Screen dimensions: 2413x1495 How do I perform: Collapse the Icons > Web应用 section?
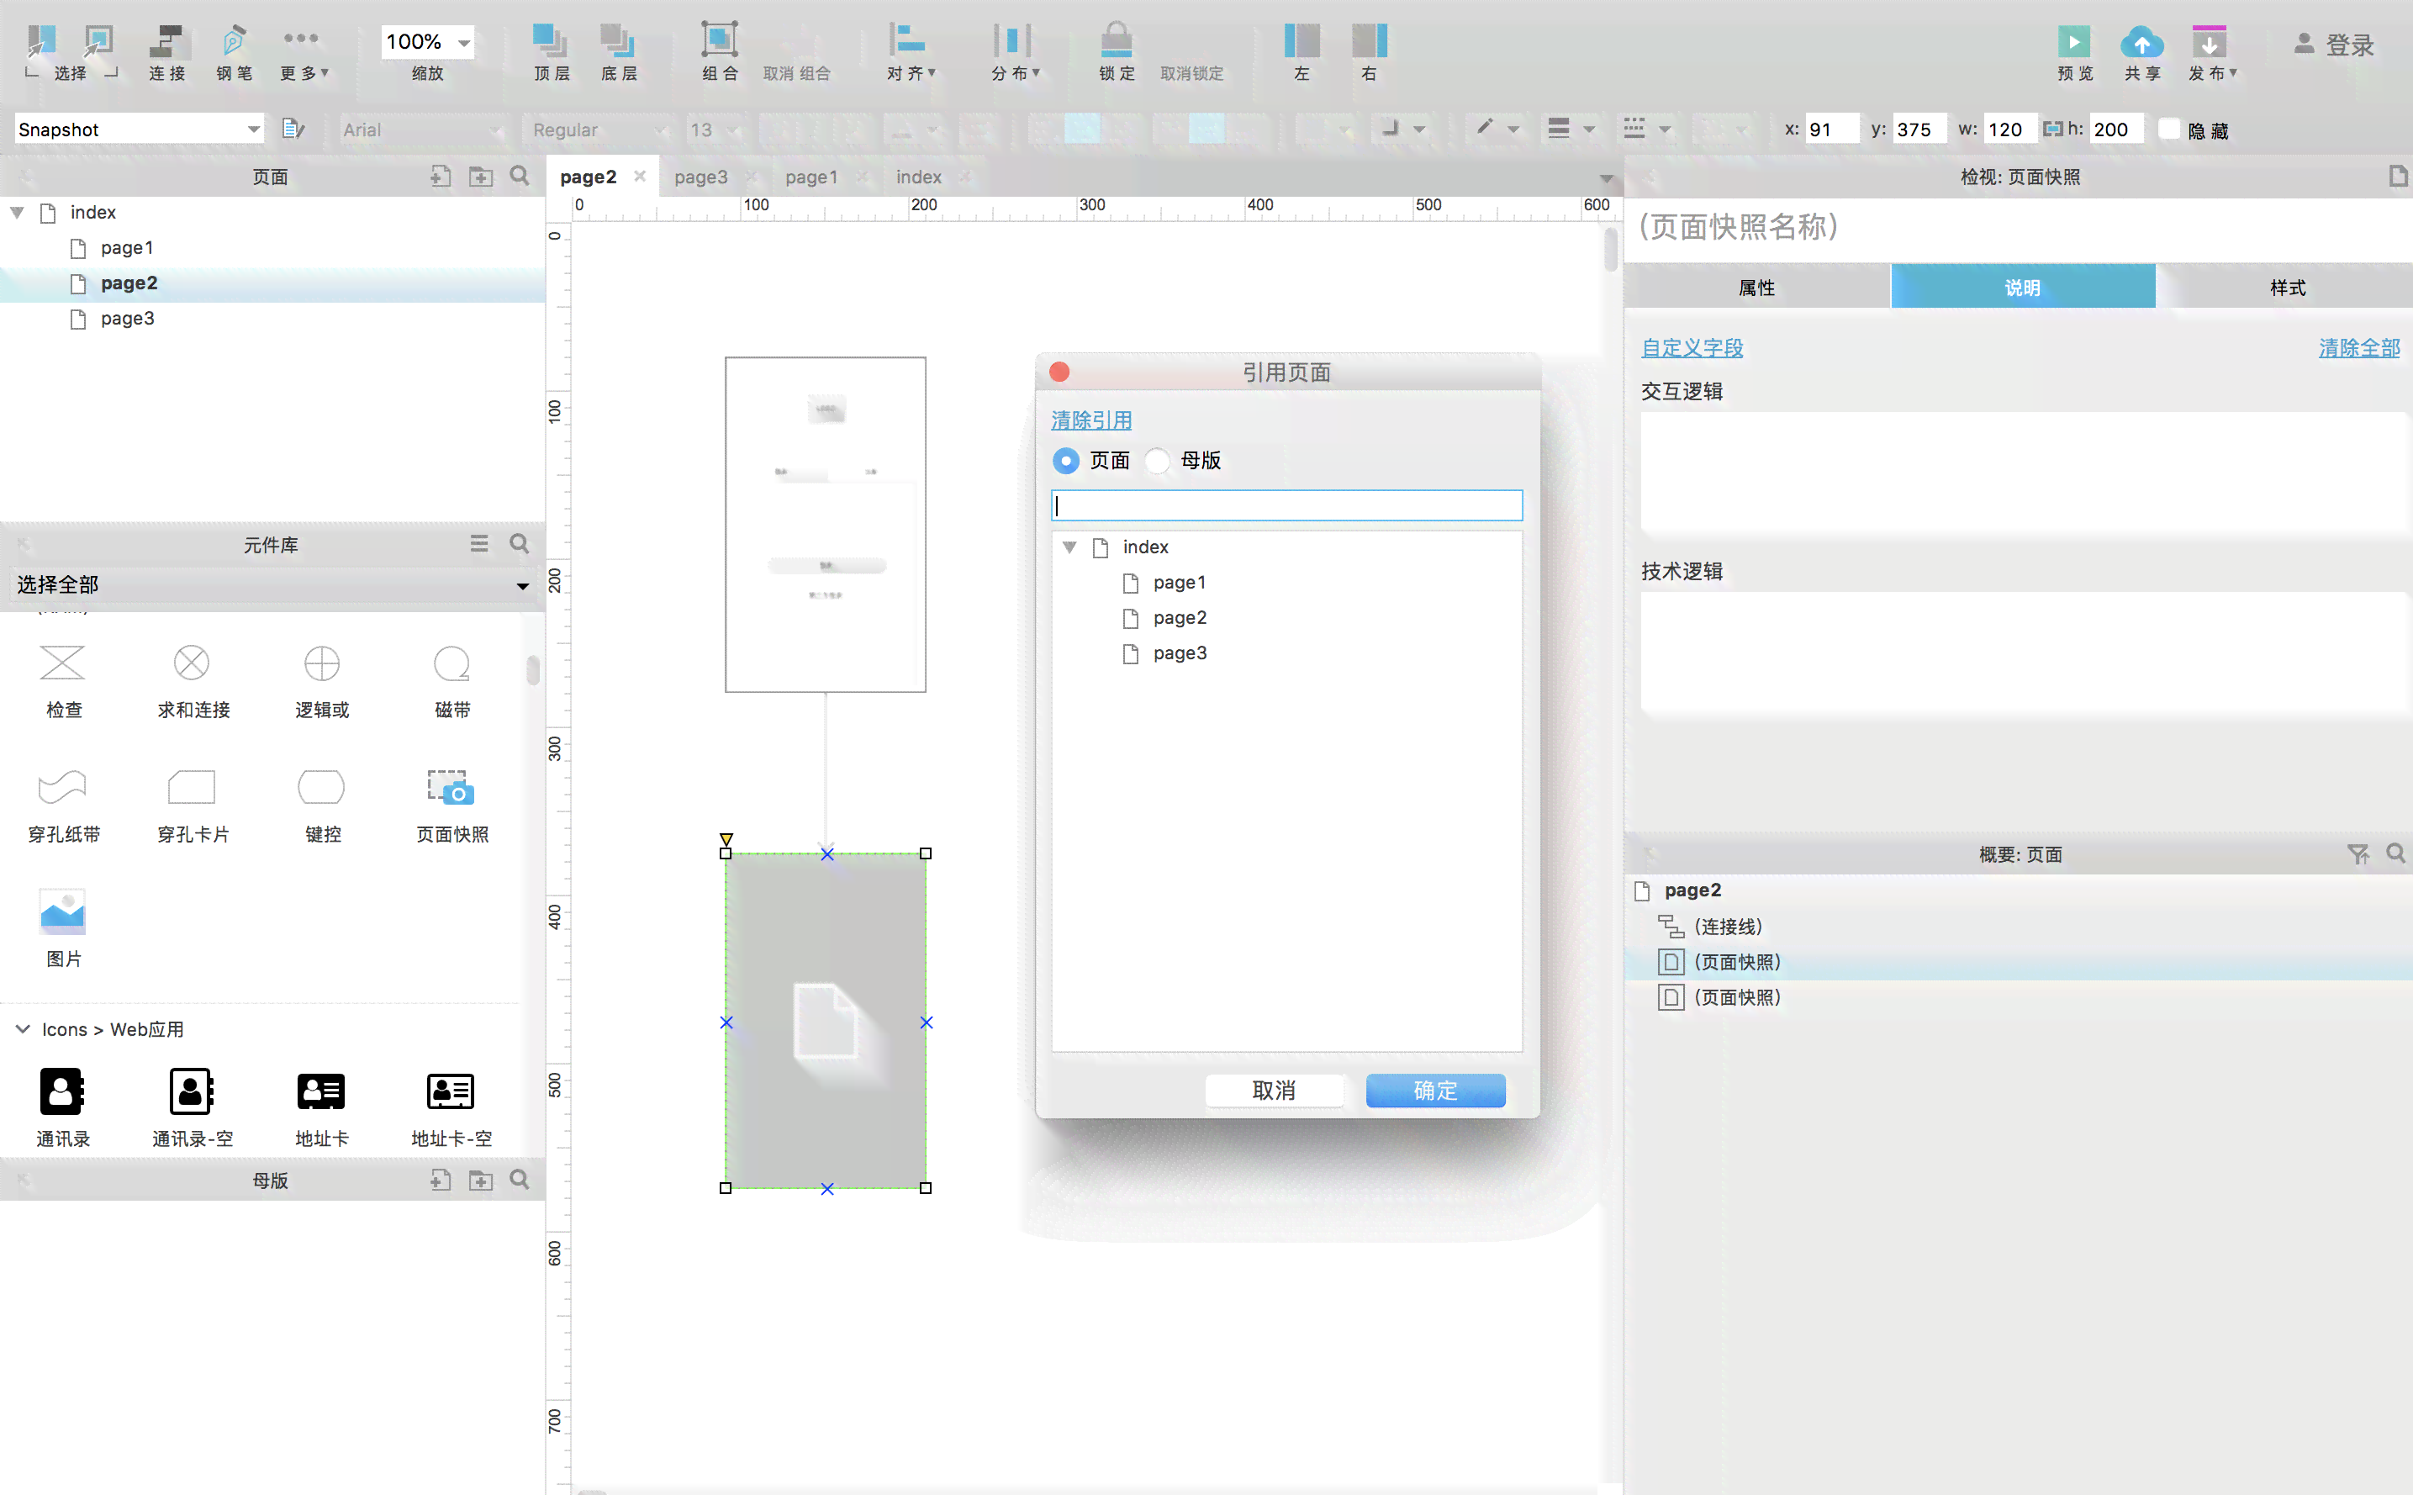coord(22,1028)
